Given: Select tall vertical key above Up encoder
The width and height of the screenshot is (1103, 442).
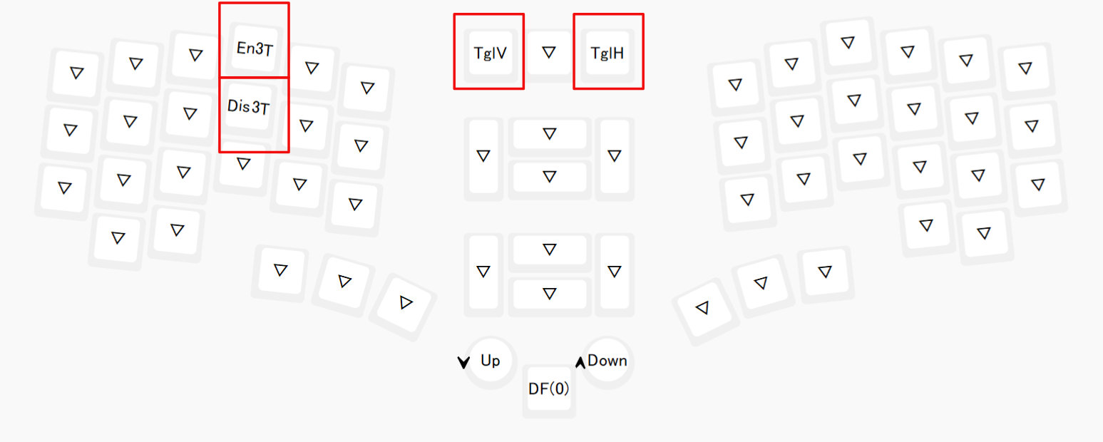Looking at the screenshot, I should [483, 272].
